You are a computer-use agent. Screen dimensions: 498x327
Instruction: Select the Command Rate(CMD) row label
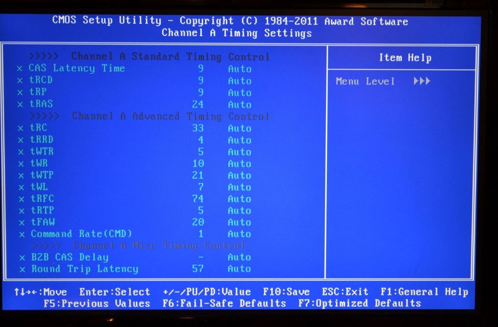coord(81,234)
